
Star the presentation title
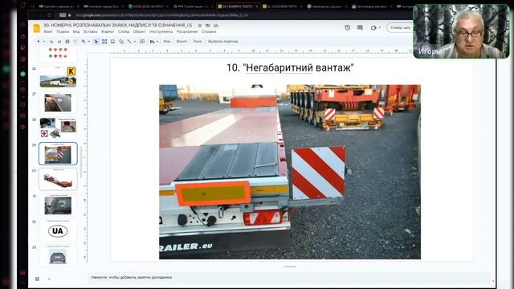(200, 25)
